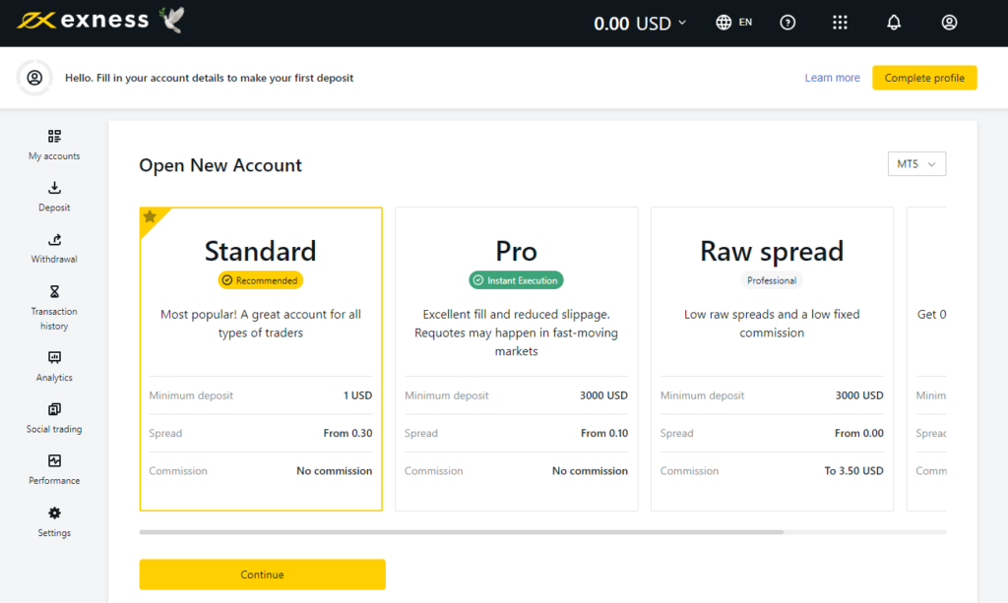
Task: Click the Exness logo
Action: point(83,21)
